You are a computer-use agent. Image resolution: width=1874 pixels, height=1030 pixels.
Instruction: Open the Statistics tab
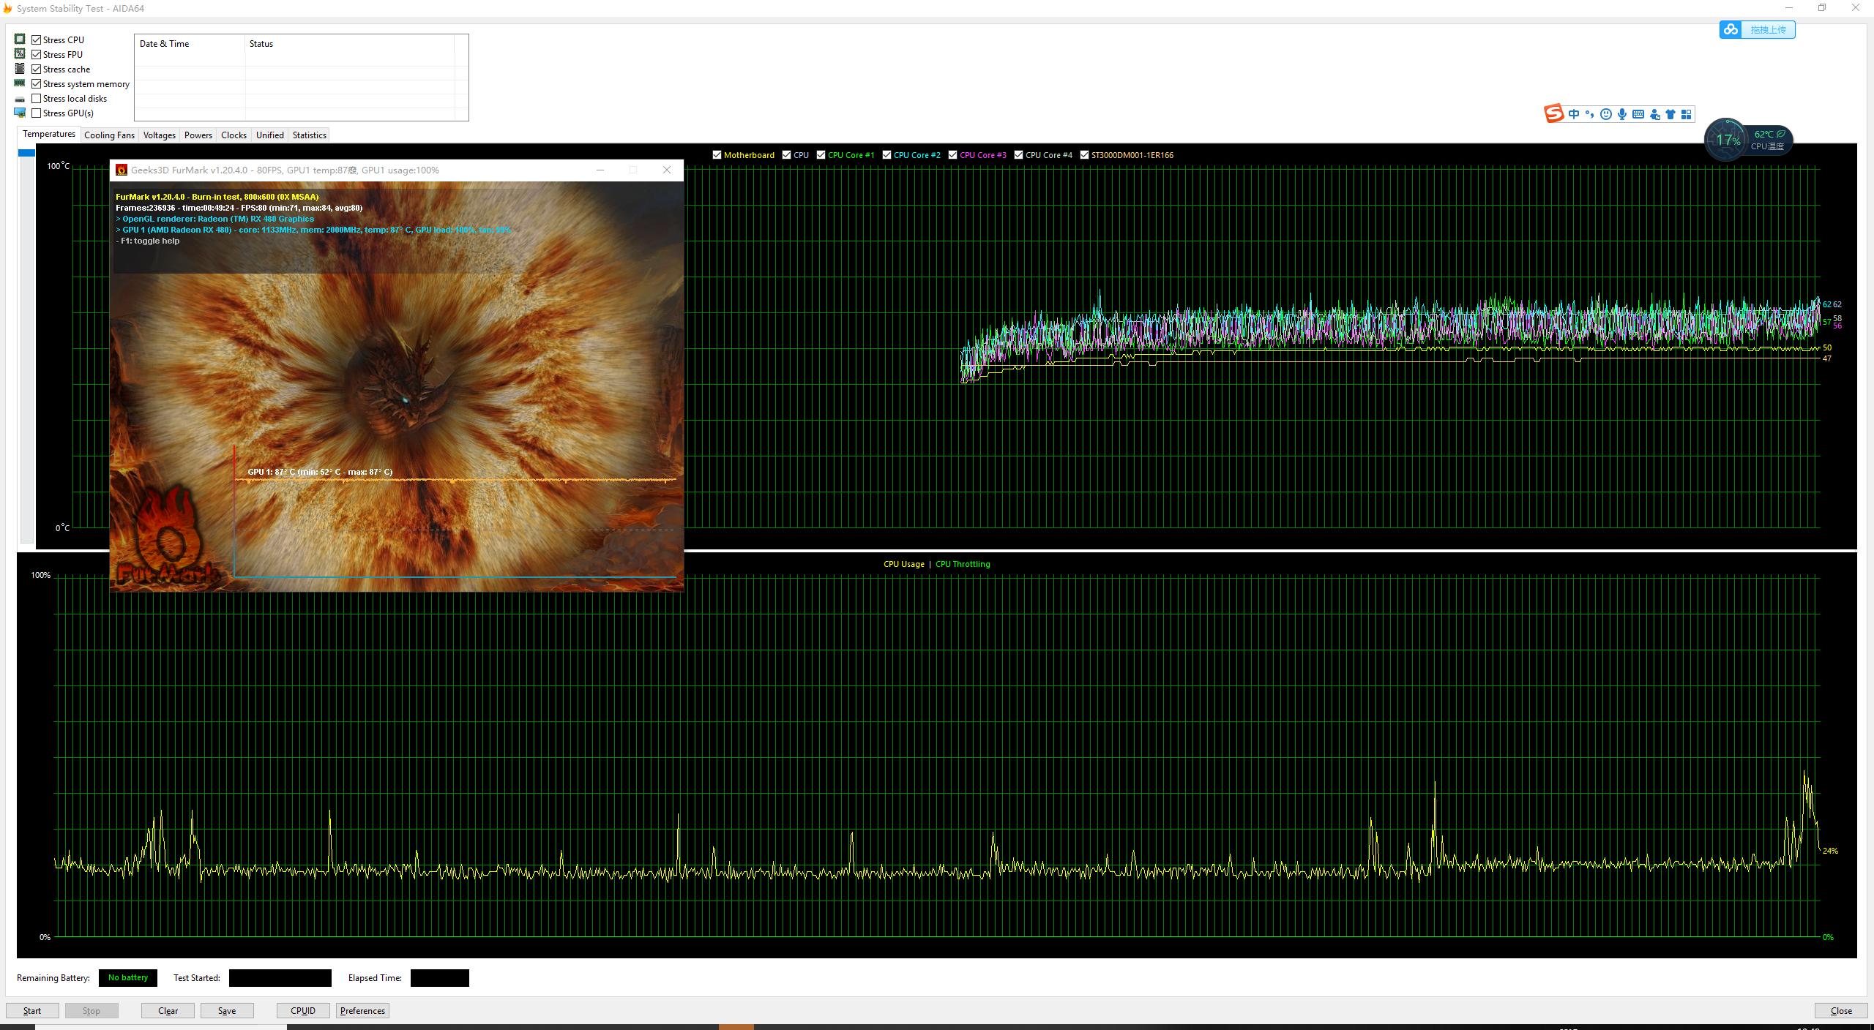(x=309, y=135)
